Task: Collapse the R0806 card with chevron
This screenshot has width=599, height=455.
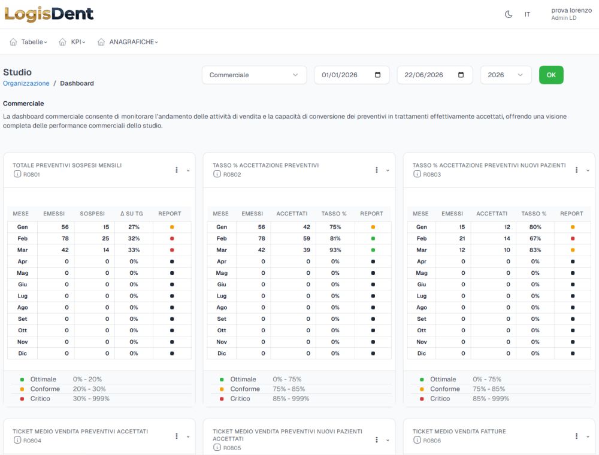Action: tap(588, 436)
